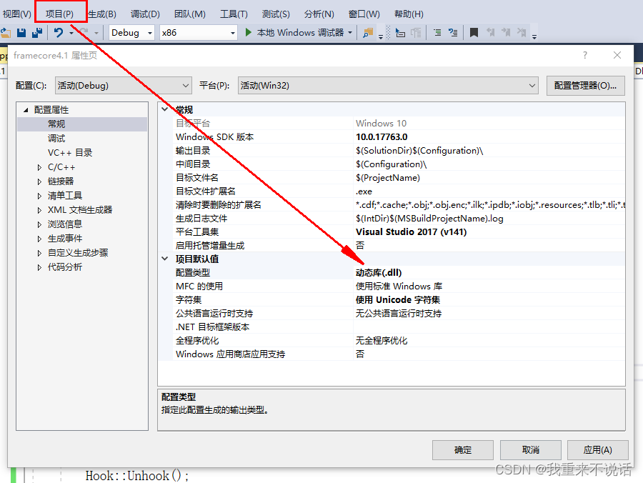The image size is (643, 483).
Task: Close the framecore4.1 property pages dialog
Action: (617, 55)
